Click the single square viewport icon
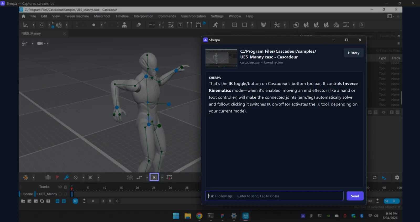 [x=244, y=25]
